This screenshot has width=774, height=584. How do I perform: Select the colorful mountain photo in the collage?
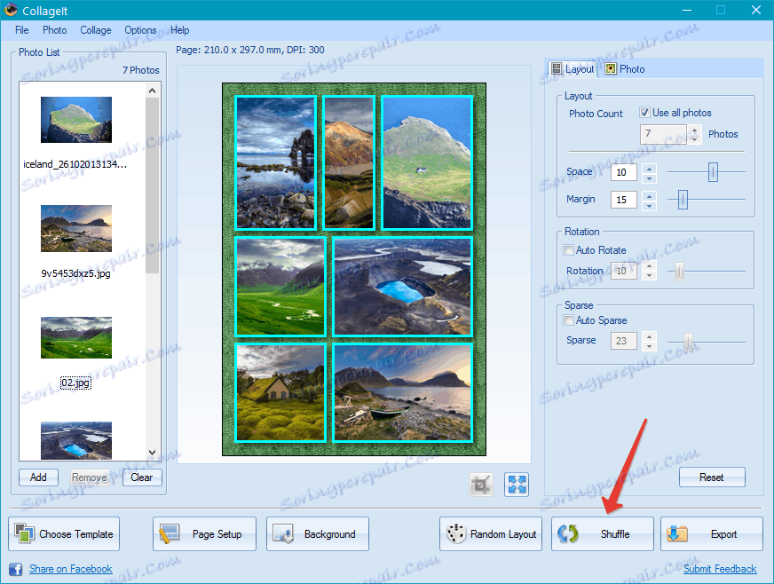349,163
